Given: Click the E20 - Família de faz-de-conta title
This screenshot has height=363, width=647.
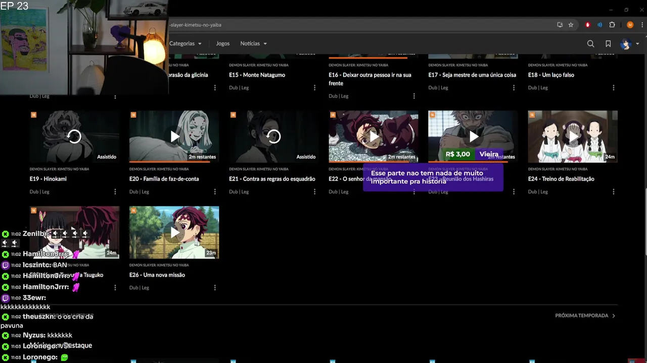Looking at the screenshot, I should [164, 179].
